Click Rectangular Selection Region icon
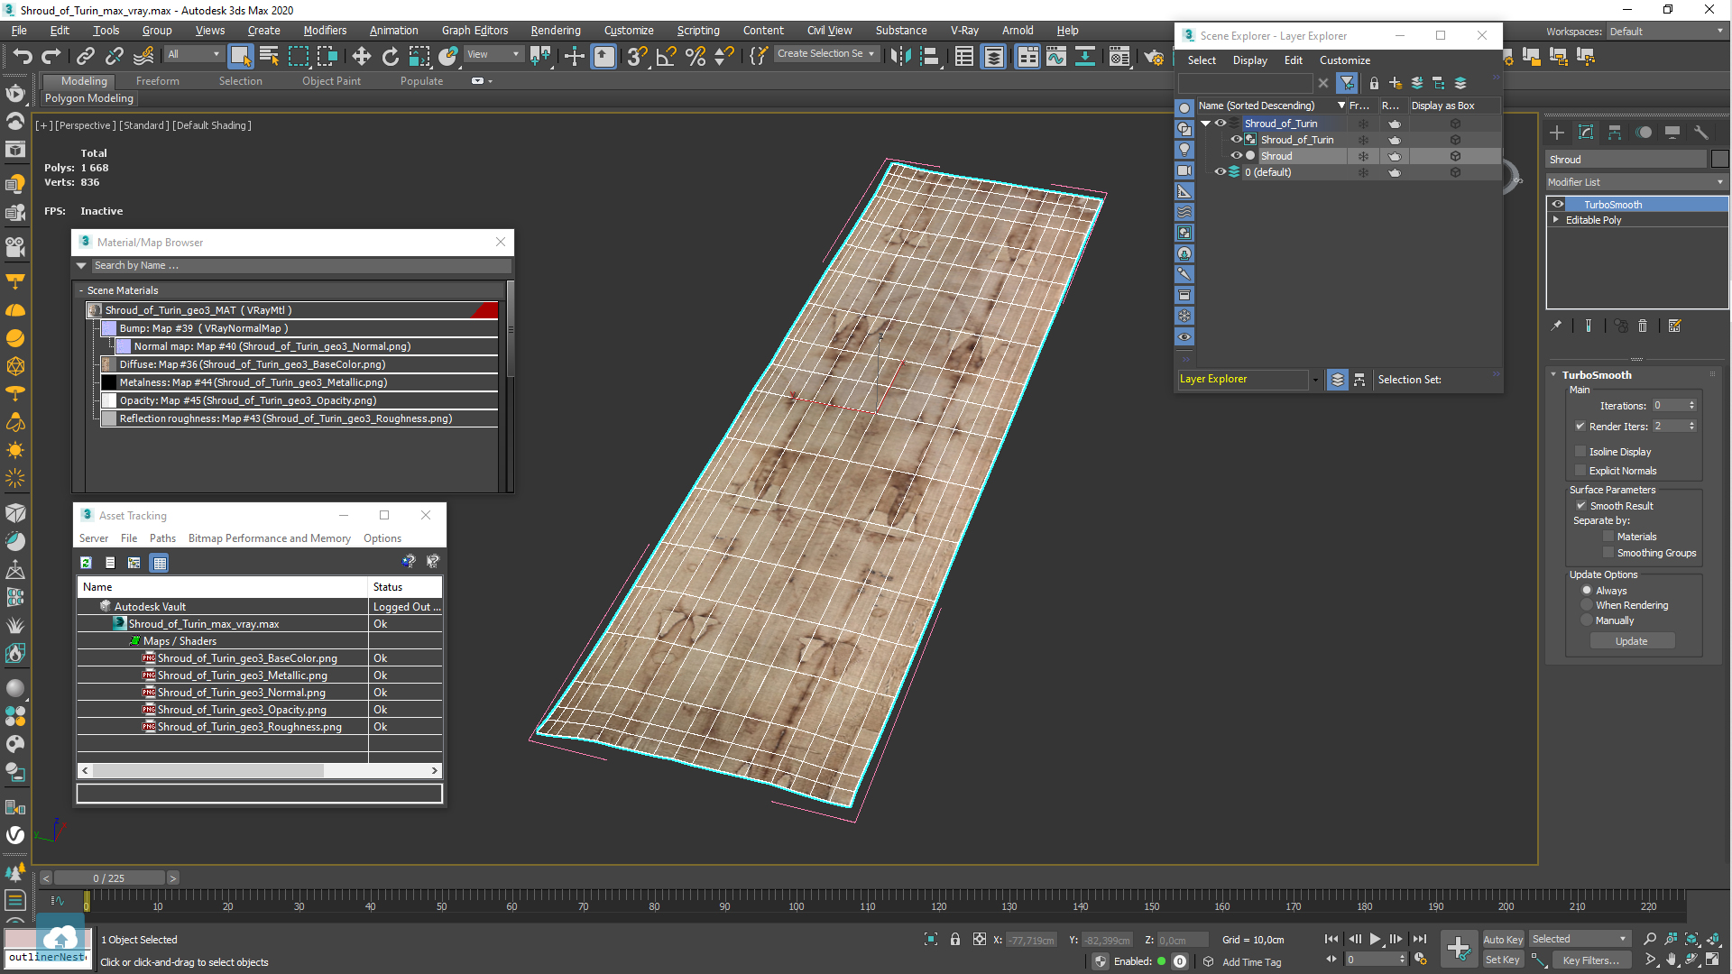Image resolution: width=1732 pixels, height=974 pixels. pos(298,56)
